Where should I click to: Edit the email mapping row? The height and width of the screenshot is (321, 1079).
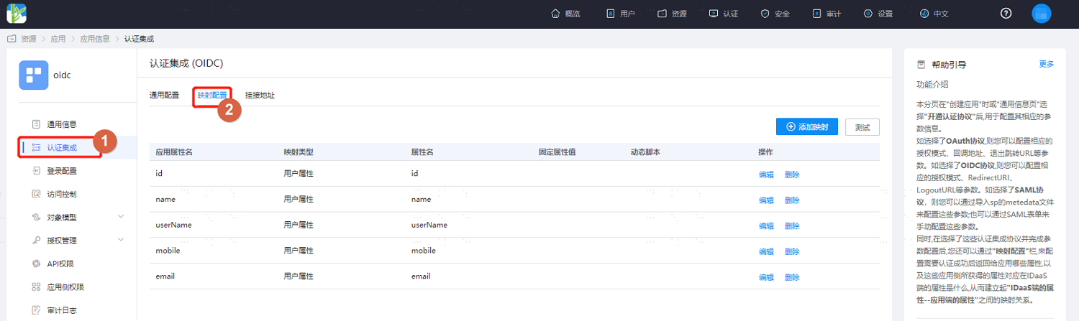coord(766,277)
